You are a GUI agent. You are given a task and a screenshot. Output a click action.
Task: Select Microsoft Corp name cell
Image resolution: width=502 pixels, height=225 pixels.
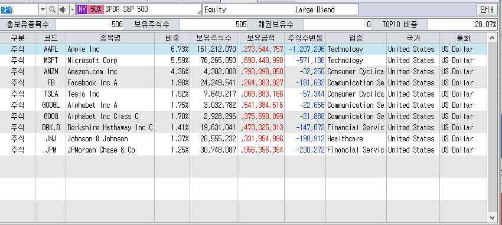point(110,60)
